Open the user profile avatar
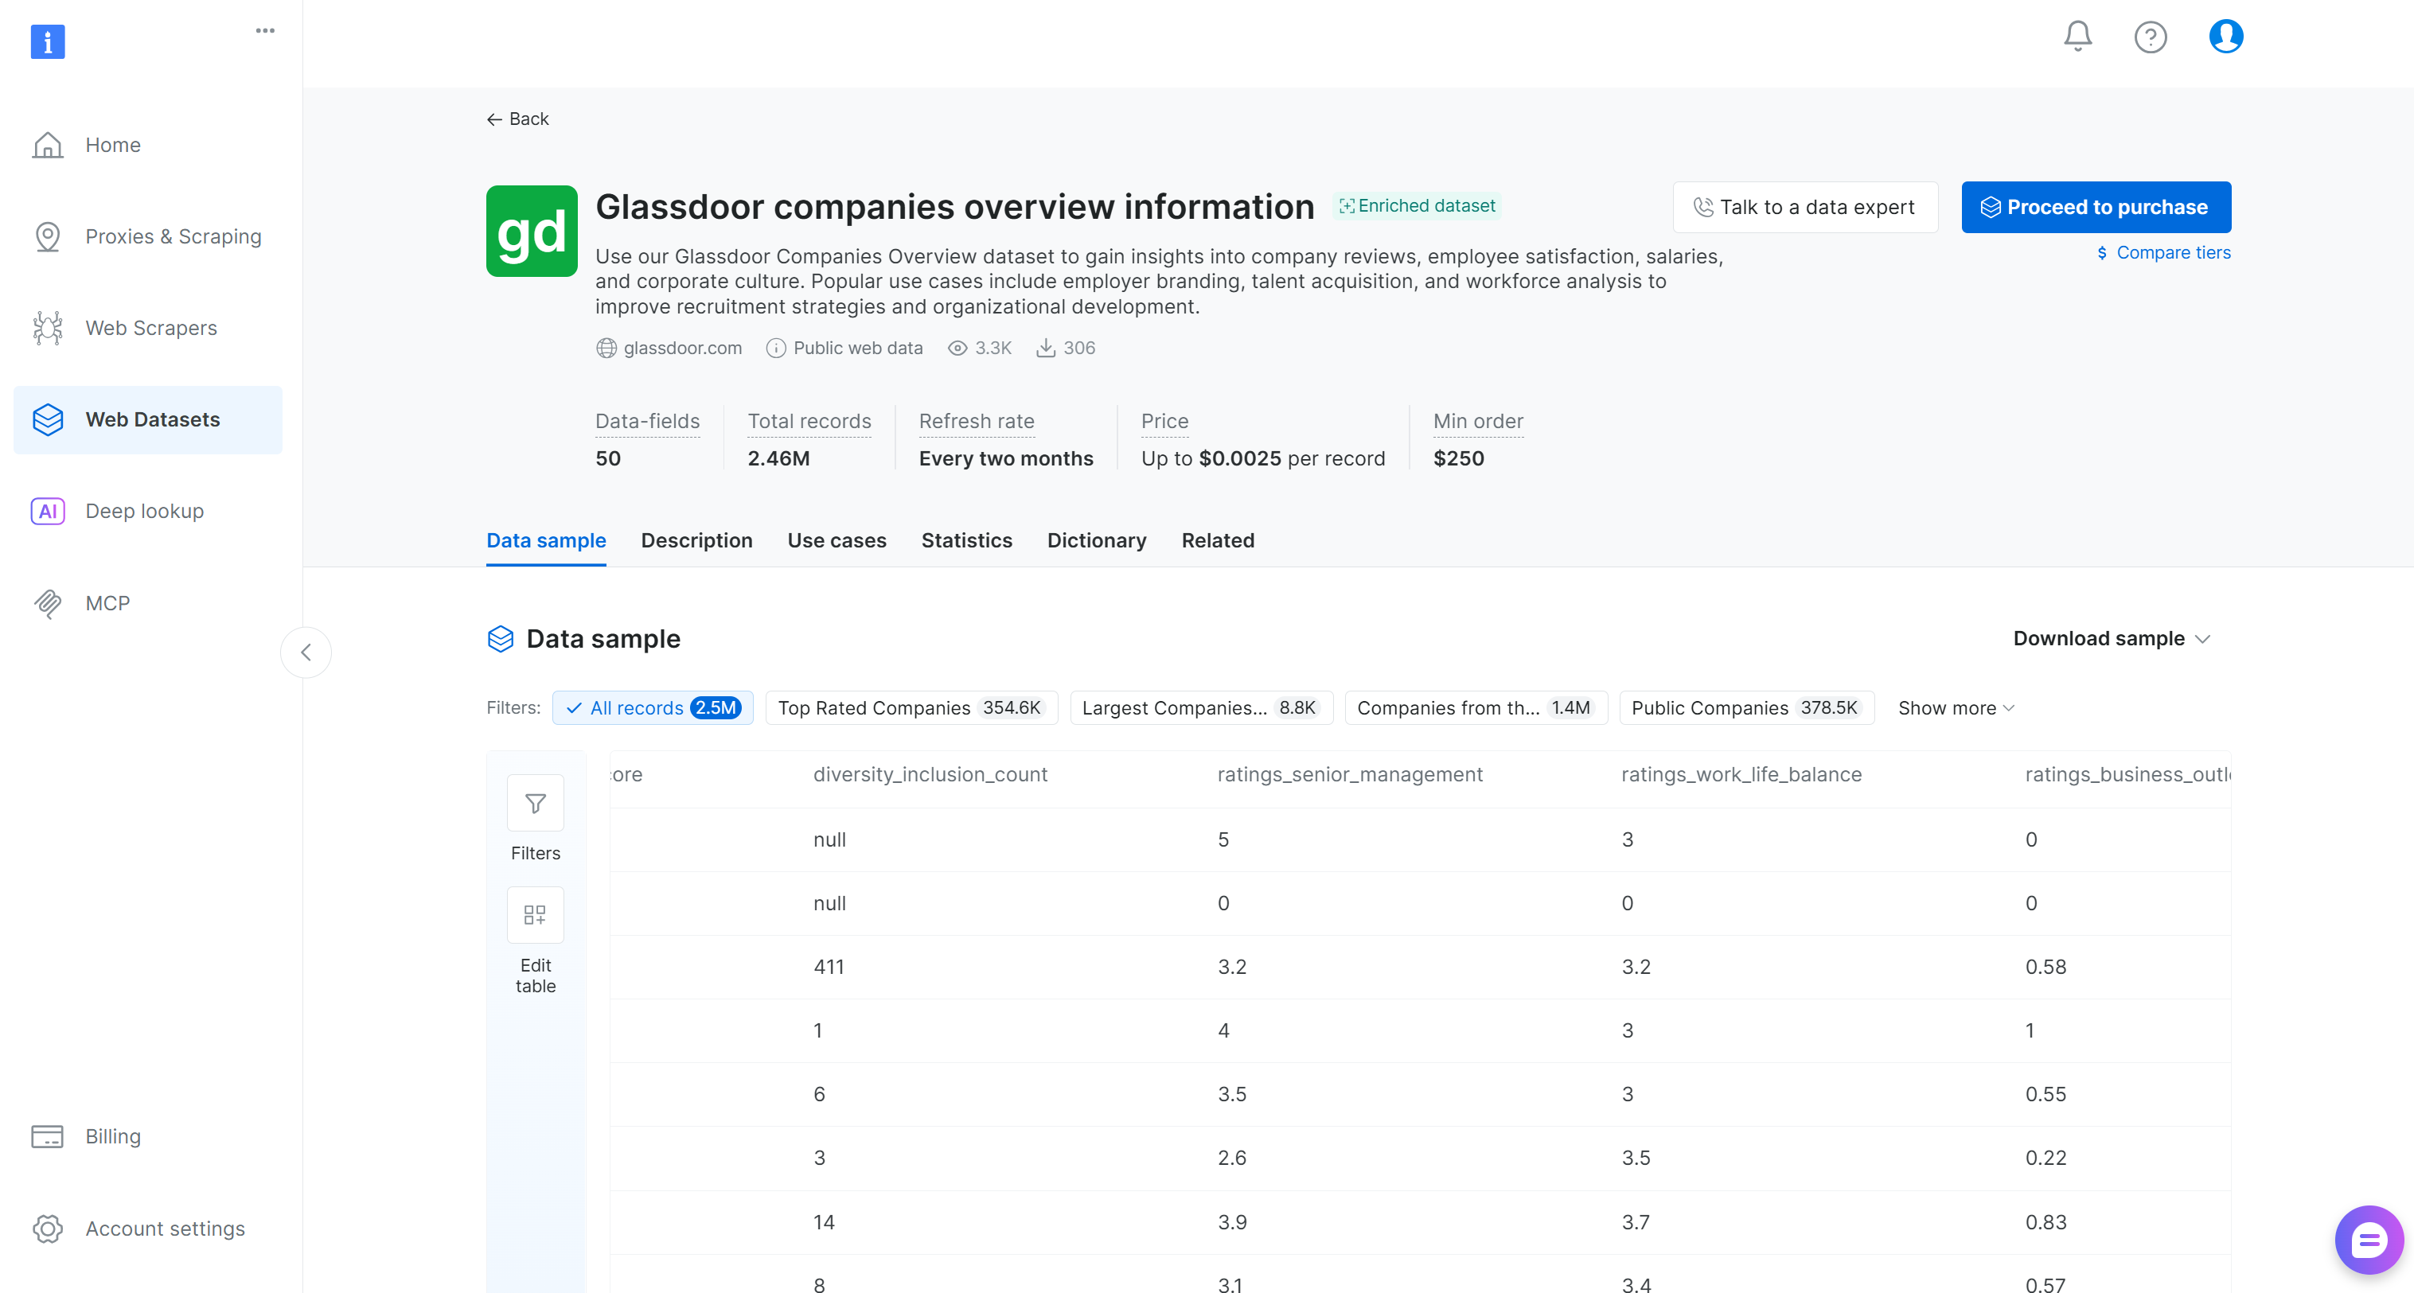Image resolution: width=2414 pixels, height=1293 pixels. pyautogui.click(x=2225, y=37)
